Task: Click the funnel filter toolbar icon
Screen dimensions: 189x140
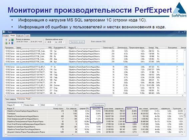Action: [6, 40]
